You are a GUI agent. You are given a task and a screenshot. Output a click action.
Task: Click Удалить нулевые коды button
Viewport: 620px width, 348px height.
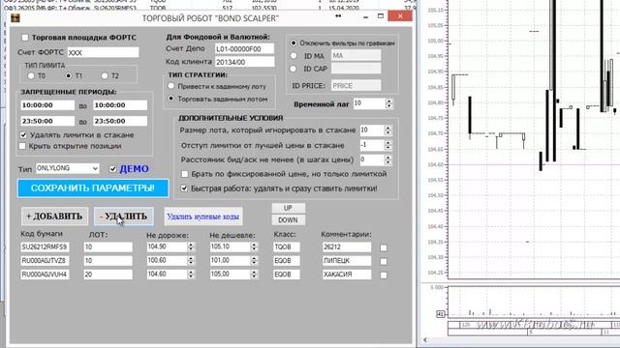point(203,217)
